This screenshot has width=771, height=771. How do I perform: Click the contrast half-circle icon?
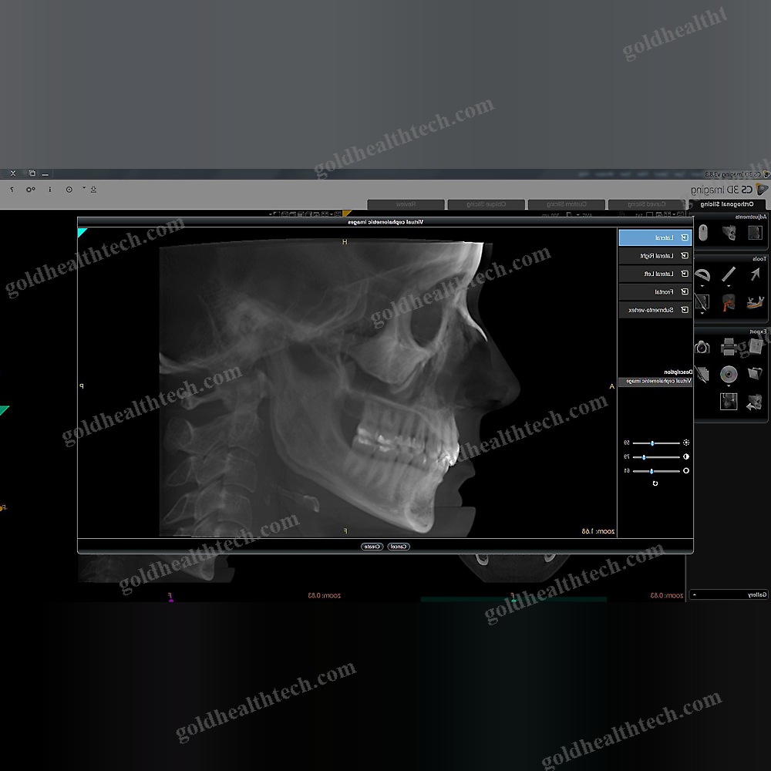(x=686, y=456)
